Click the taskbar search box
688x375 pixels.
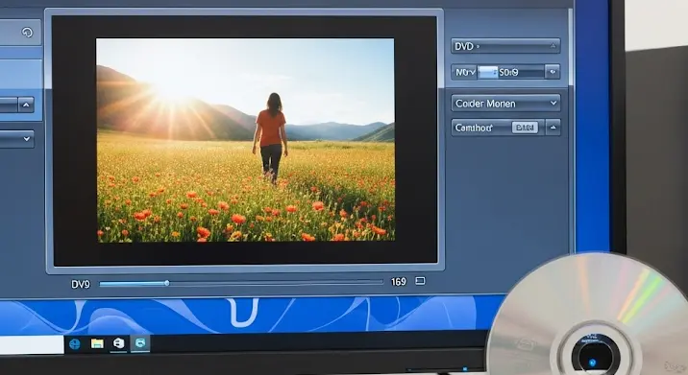[x=32, y=344]
